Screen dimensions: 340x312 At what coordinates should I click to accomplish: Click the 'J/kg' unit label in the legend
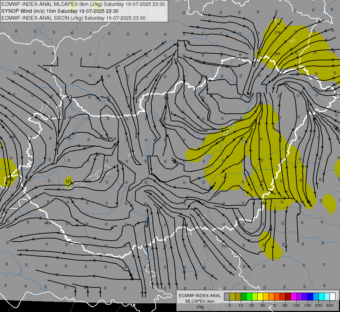[200, 306]
